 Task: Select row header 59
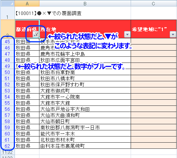(7, 127)
